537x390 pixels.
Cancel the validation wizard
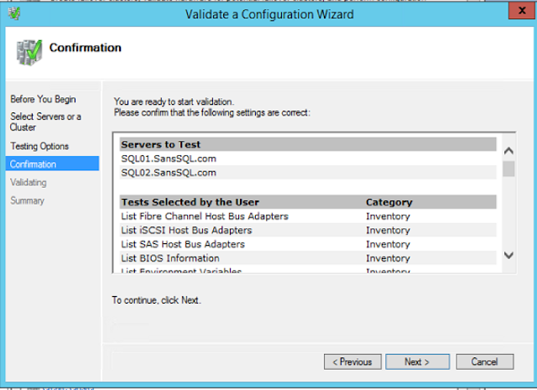pyautogui.click(x=485, y=361)
